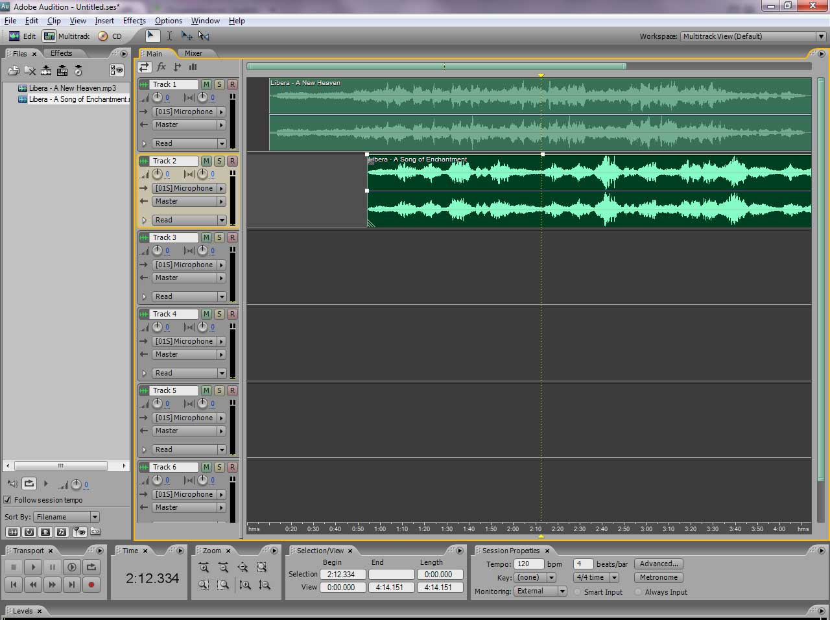The image size is (830, 620).
Task: Click the Metronome button
Action: tap(658, 577)
